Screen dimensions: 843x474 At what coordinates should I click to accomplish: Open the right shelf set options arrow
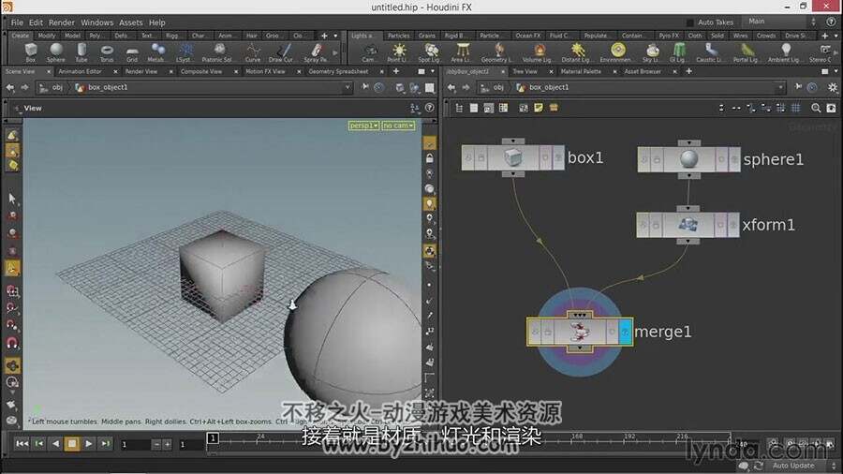coord(836,36)
